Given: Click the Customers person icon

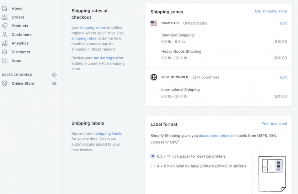Looking at the screenshot, I should click(x=5, y=35).
